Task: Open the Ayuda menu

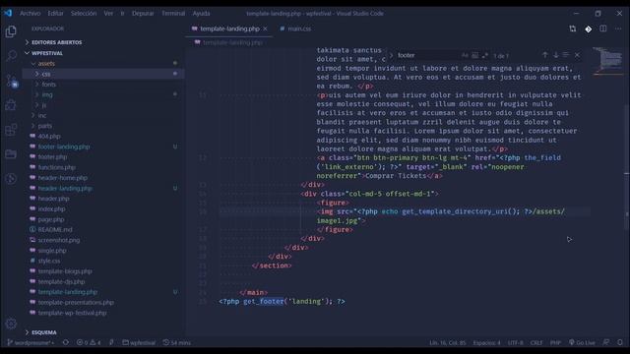Action: (x=201, y=13)
